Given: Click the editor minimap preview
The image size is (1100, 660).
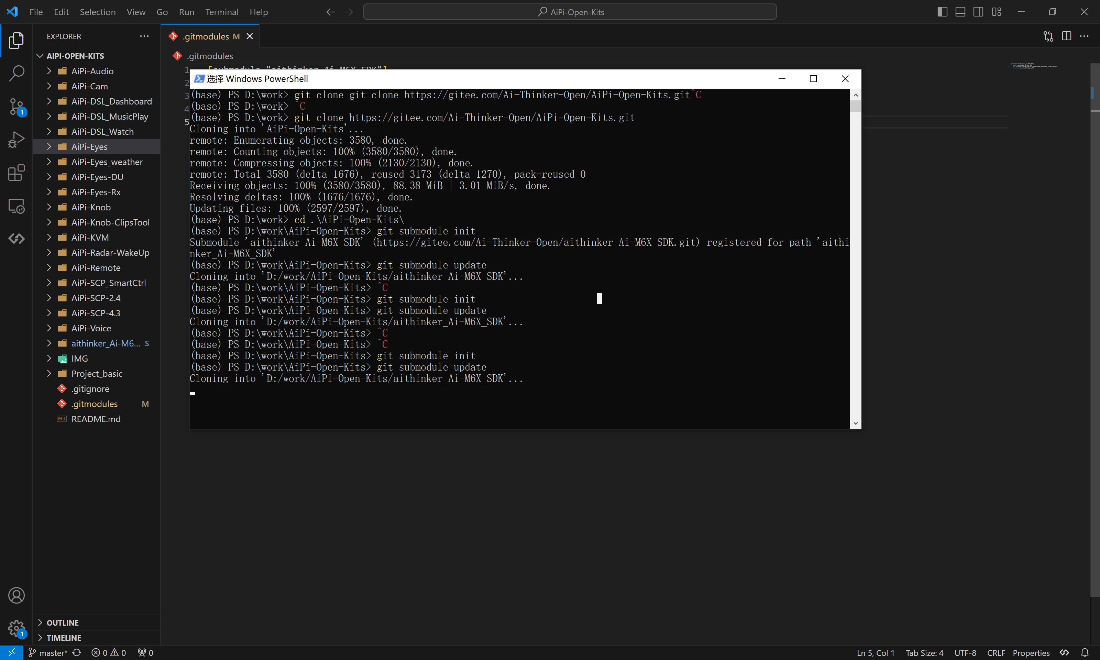Looking at the screenshot, I should pyautogui.click(x=1033, y=66).
